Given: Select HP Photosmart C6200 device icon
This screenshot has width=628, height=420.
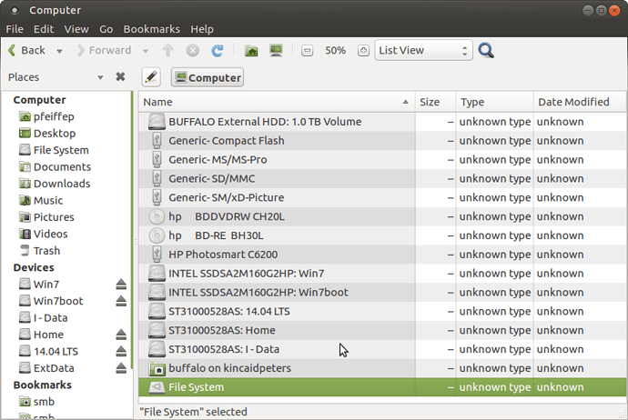Looking at the screenshot, I should point(157,255).
